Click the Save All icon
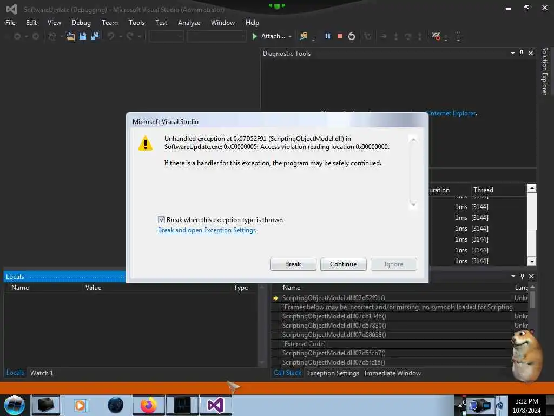This screenshot has height=416, width=554. 95,36
